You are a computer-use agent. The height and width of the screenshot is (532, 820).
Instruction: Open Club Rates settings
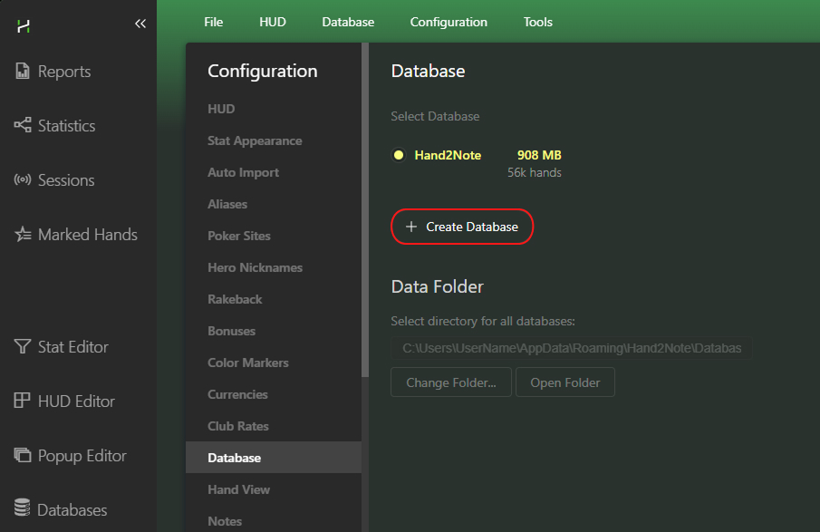274,426
